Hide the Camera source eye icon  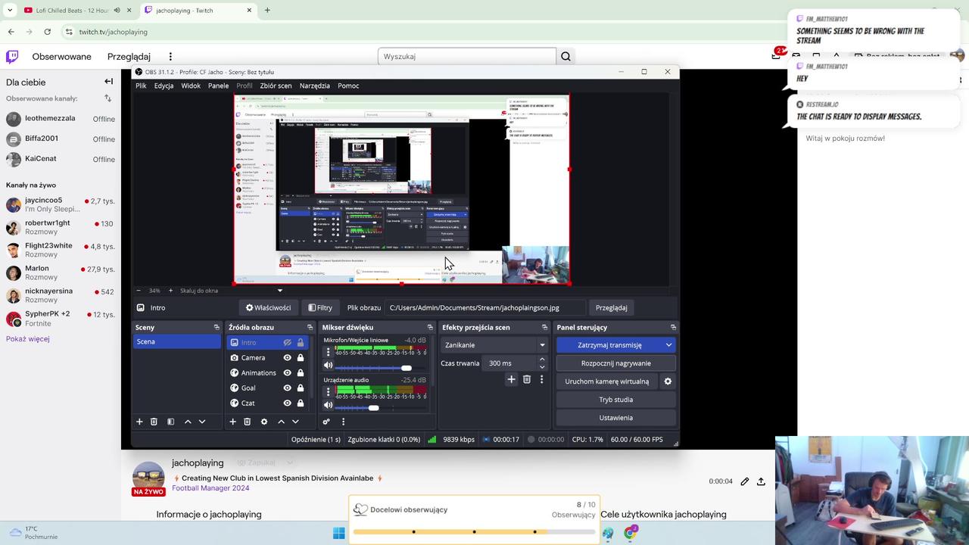287,358
